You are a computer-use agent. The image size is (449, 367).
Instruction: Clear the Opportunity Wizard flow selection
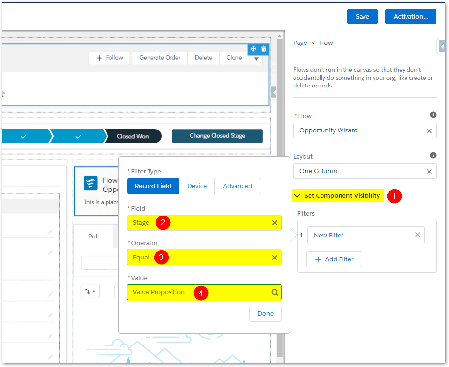click(429, 131)
